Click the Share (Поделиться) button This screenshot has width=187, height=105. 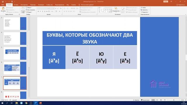tap(181, 5)
